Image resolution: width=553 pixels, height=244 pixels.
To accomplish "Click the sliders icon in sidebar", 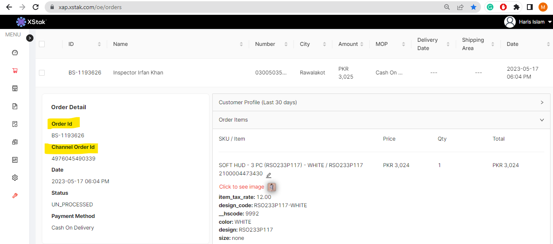I will [15, 160].
